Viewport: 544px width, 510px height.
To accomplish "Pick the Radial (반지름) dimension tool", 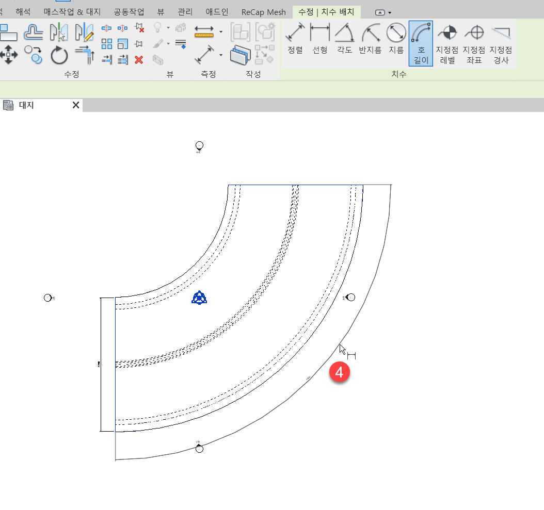I will (370, 39).
